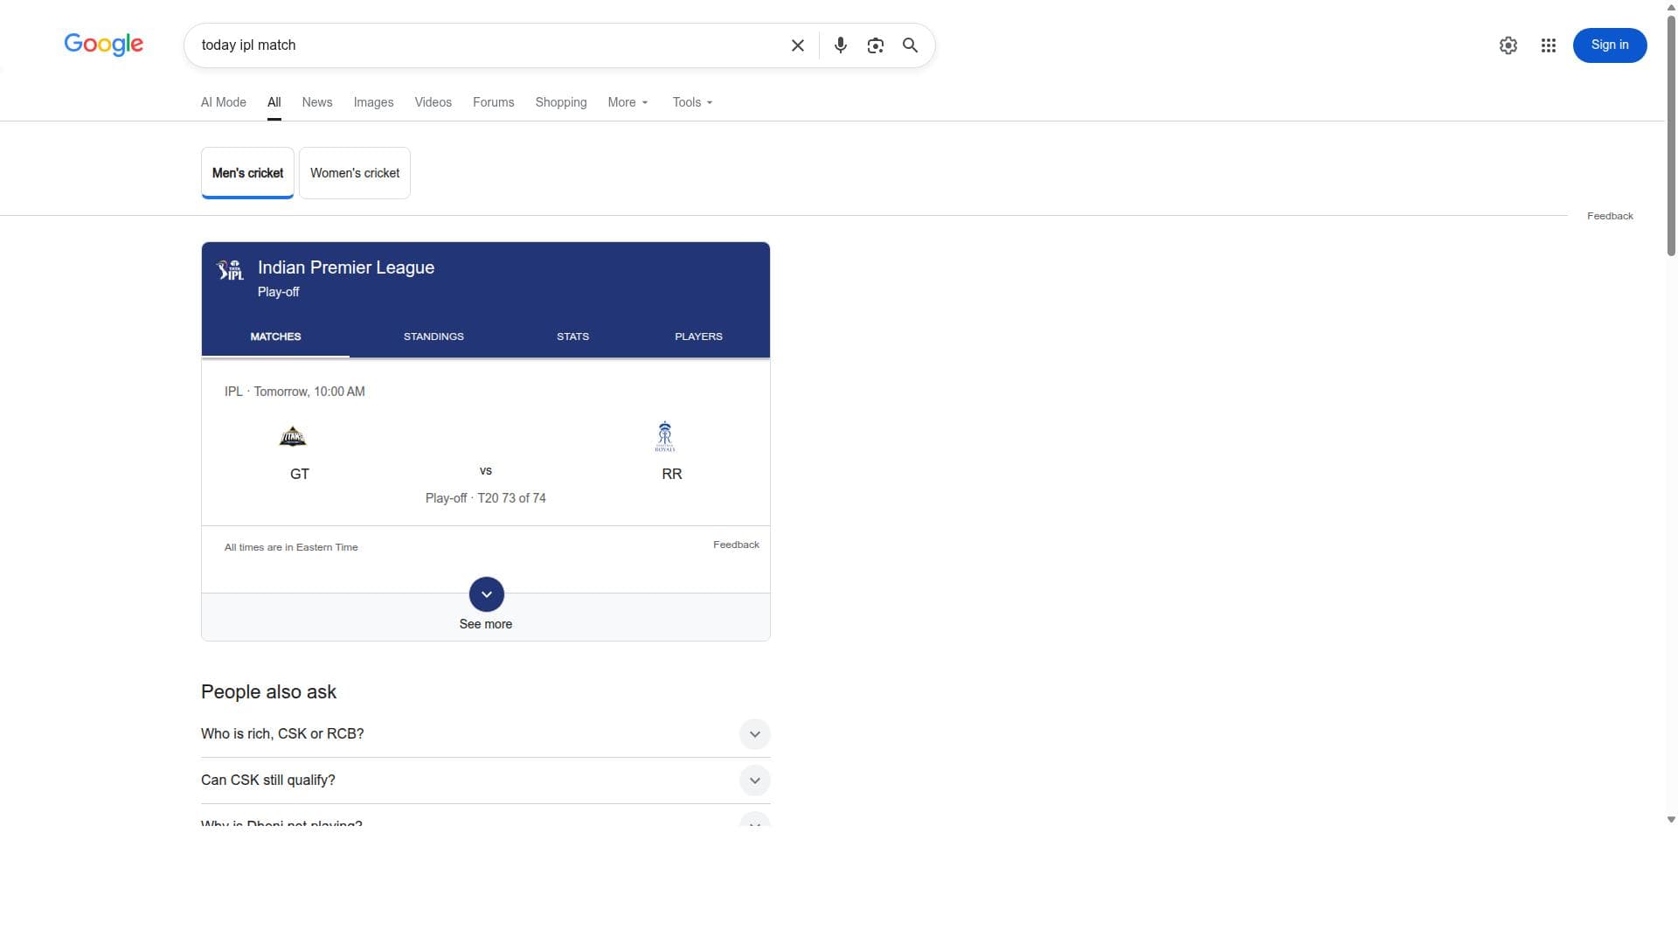Image resolution: width=1678 pixels, height=944 pixels.
Task: Click the page vertical scrollbar thumb
Action: [1671, 135]
